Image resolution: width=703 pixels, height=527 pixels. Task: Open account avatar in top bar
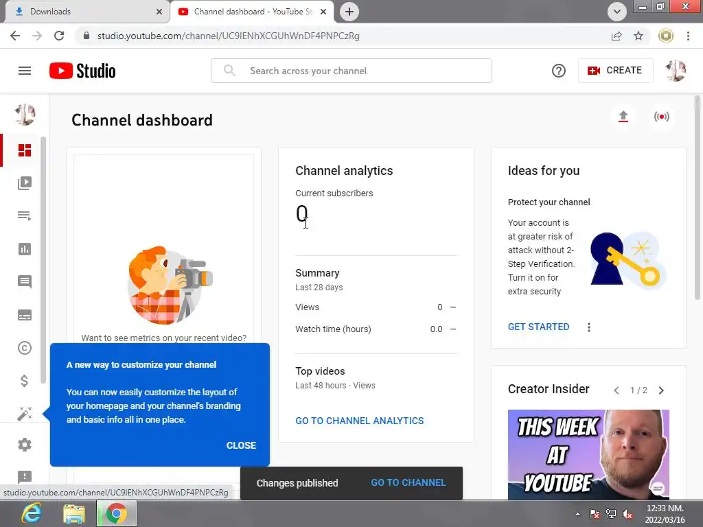coord(676,71)
